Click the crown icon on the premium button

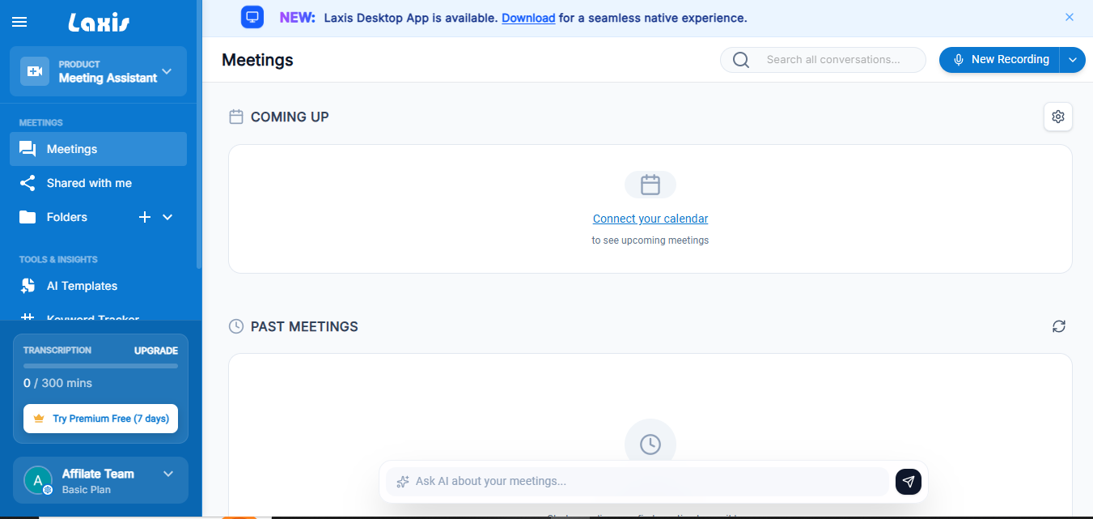click(39, 419)
